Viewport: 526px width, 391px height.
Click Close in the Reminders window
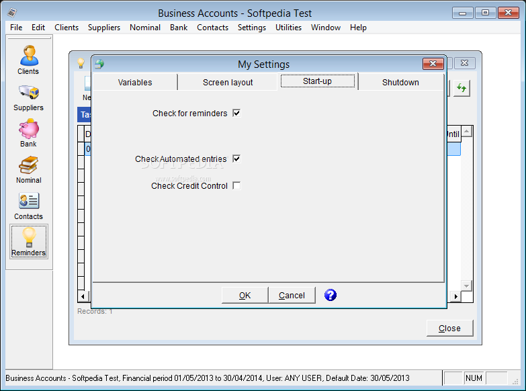[x=449, y=329]
